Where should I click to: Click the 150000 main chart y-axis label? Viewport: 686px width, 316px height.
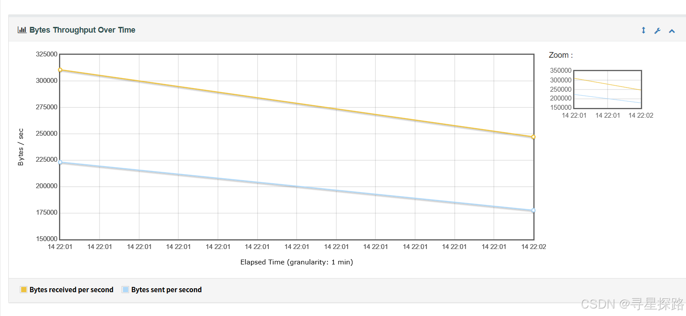tap(46, 239)
